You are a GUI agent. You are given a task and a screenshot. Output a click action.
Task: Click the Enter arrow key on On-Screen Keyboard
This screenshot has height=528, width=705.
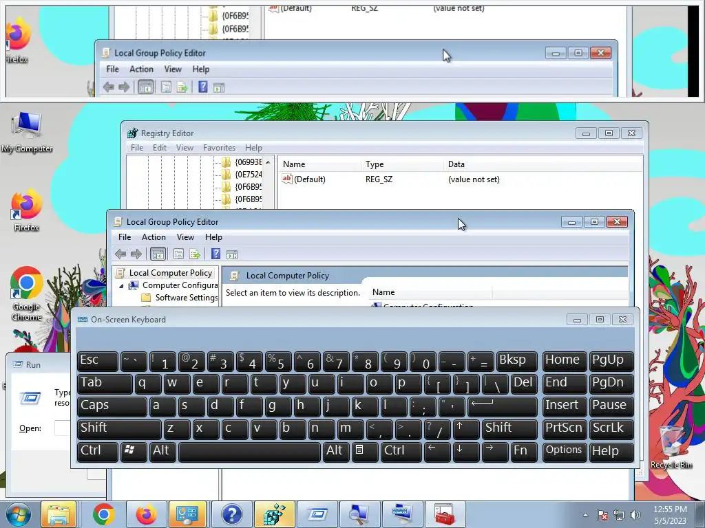pos(502,406)
